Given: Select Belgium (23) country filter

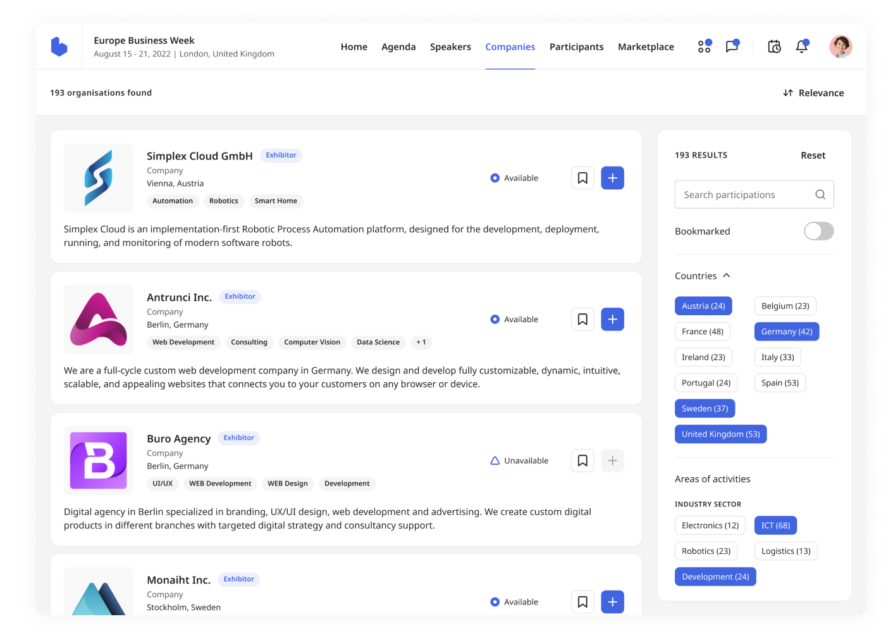Looking at the screenshot, I should coord(785,306).
